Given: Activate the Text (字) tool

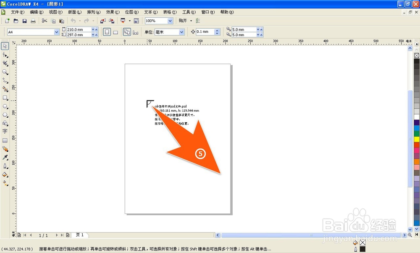Looking at the screenshot, I should 5,132.
